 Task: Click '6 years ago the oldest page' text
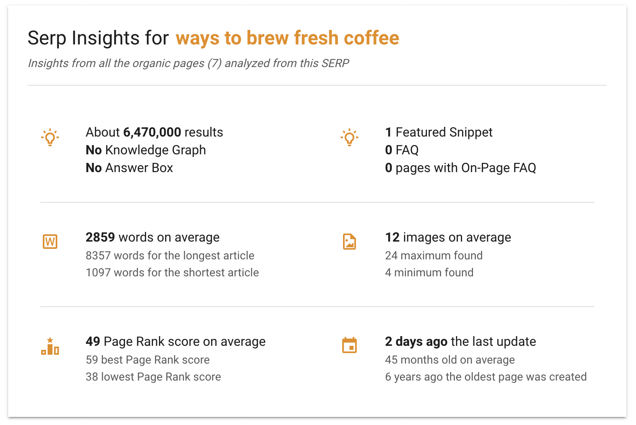coord(486,377)
